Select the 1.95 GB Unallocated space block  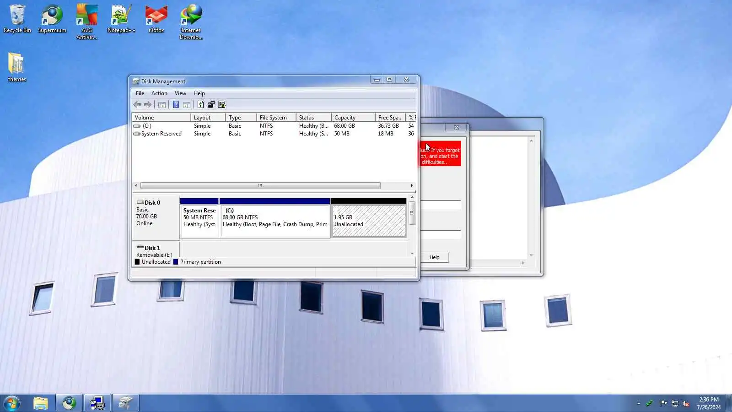pos(369,218)
